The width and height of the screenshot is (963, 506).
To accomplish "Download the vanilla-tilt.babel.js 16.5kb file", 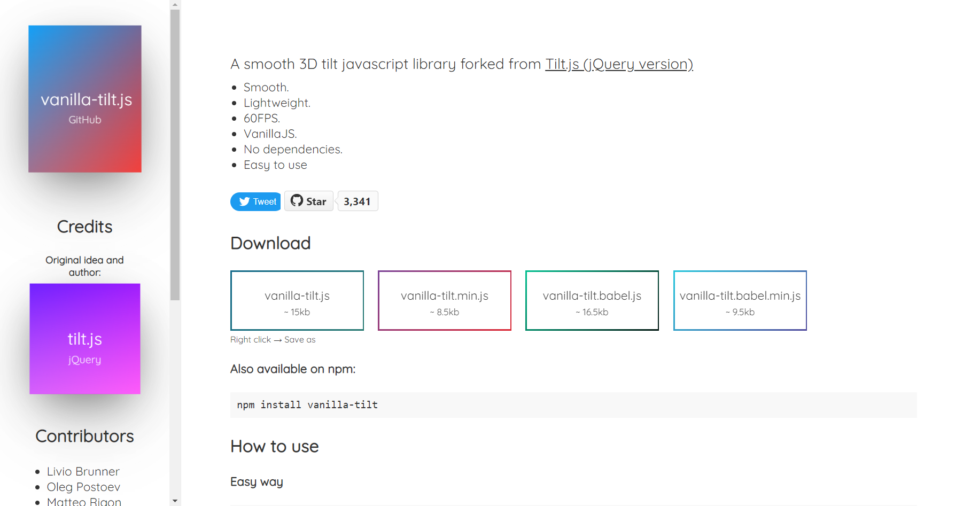I will coord(592,300).
